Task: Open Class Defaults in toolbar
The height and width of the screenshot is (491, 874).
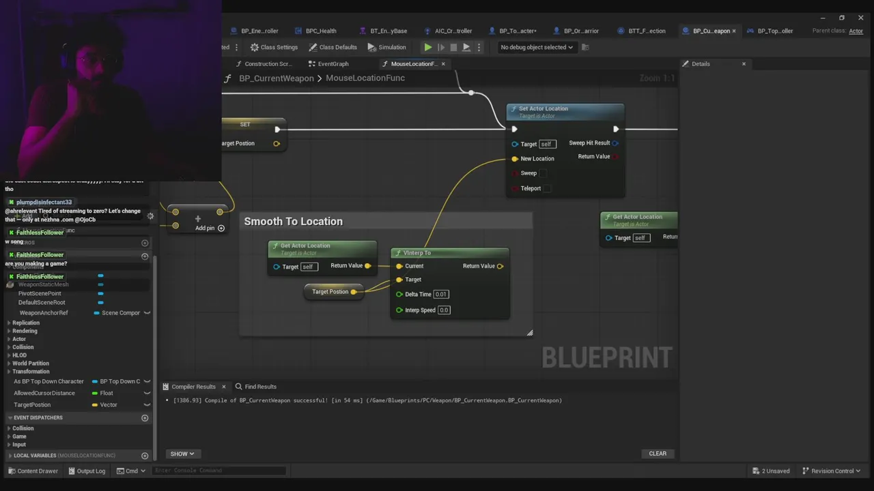Action: [x=333, y=47]
